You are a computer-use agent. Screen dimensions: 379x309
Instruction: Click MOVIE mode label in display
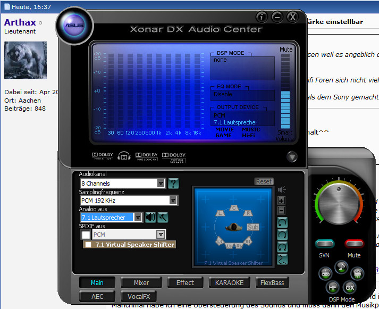[x=224, y=130]
